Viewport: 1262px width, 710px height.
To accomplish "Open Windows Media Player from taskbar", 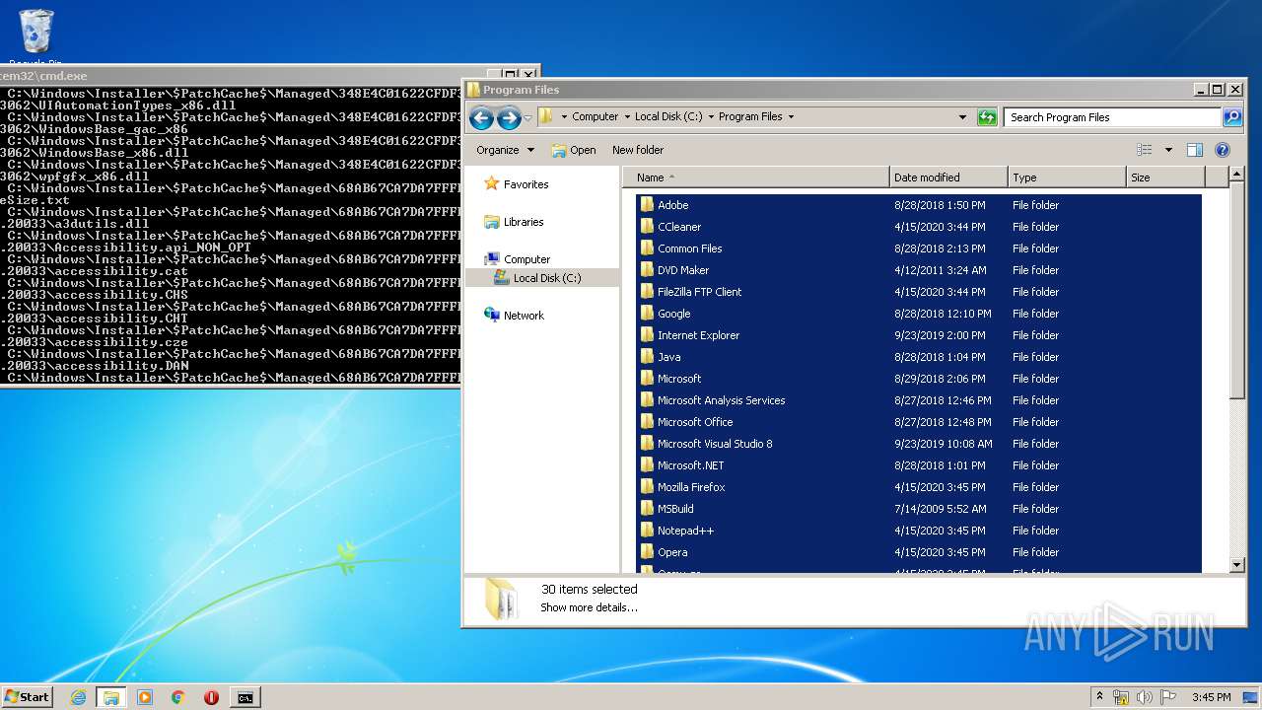I will click(145, 697).
